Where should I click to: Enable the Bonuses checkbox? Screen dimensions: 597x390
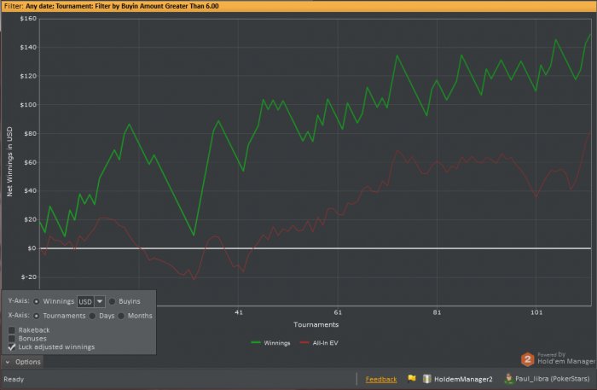pos(12,339)
